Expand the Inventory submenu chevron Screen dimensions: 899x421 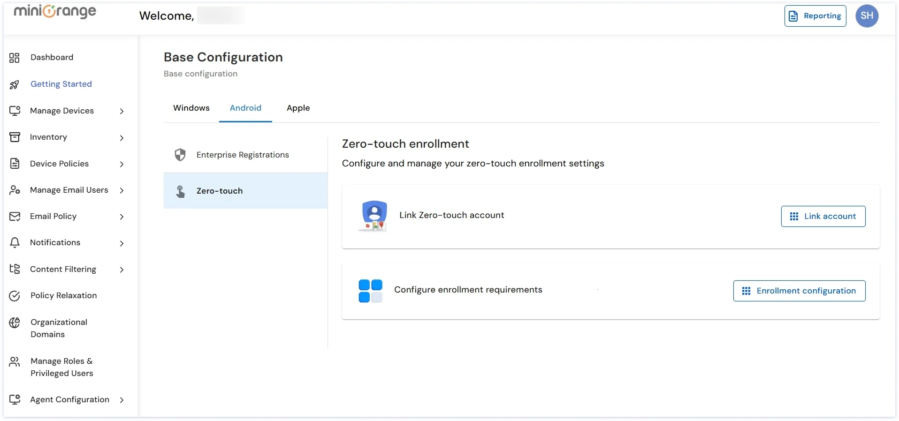coord(122,138)
